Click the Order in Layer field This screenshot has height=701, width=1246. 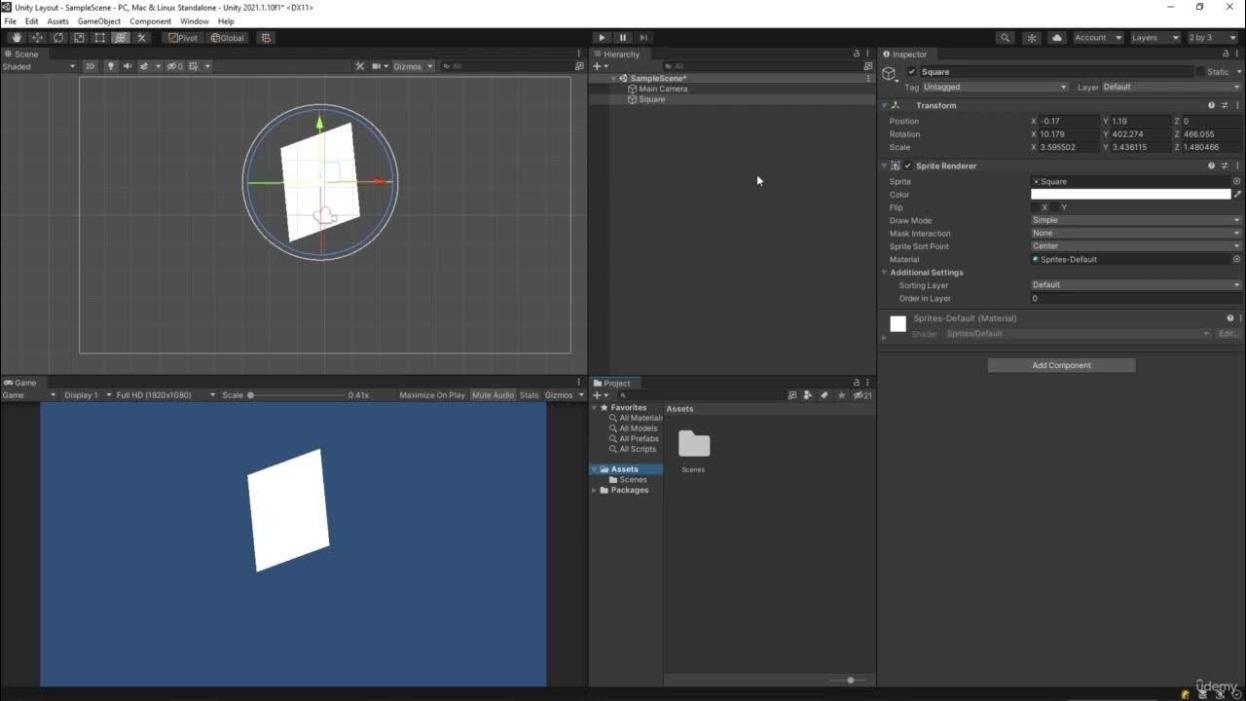point(1136,299)
